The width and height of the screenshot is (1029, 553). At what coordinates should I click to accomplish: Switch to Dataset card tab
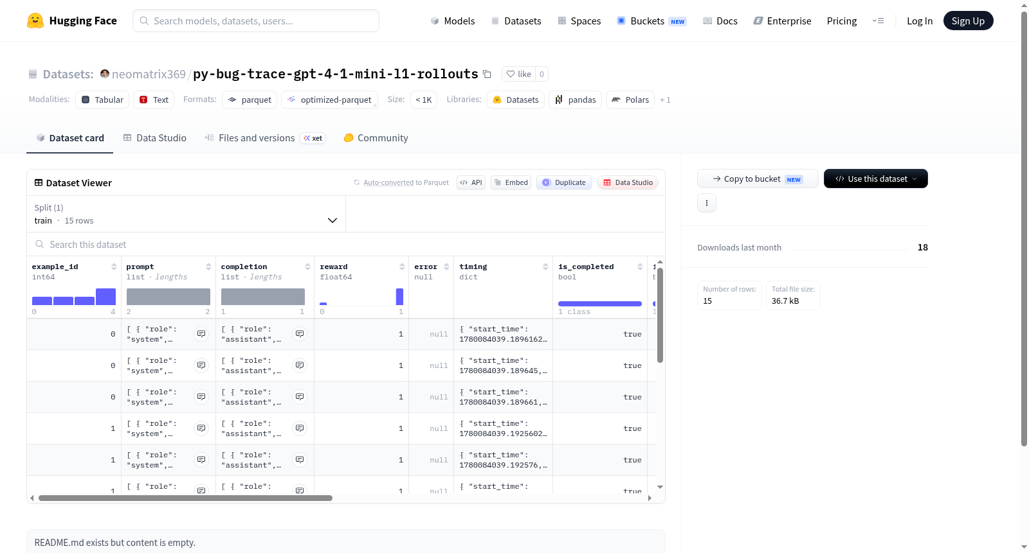(x=70, y=137)
